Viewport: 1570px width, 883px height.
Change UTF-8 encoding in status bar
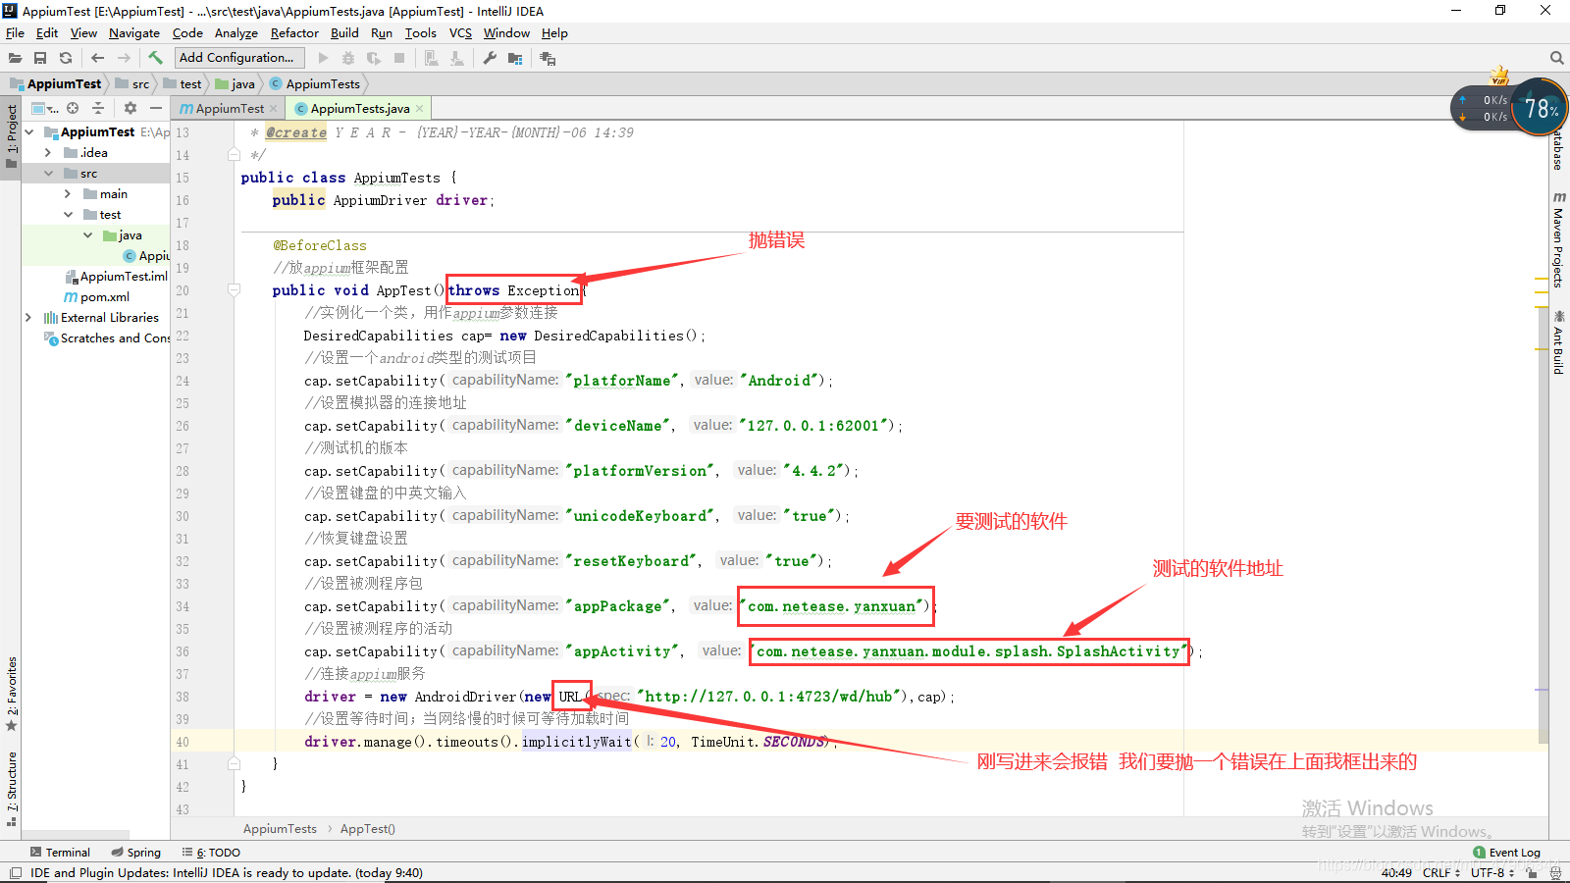(1491, 872)
